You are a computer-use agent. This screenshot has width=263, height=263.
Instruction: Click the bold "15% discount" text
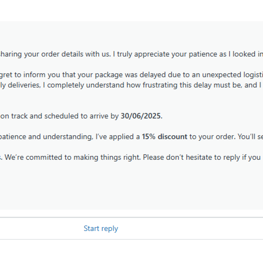click(x=165, y=137)
